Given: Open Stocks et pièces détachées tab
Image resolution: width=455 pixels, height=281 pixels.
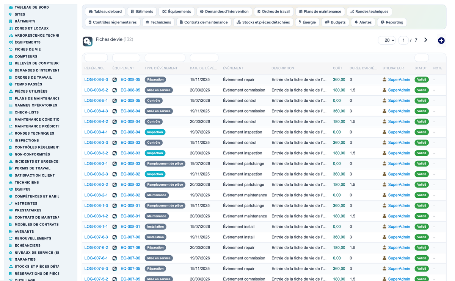Looking at the screenshot, I should coord(263,22).
